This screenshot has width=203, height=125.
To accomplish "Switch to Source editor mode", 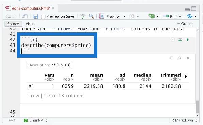I will tap(13, 24).
